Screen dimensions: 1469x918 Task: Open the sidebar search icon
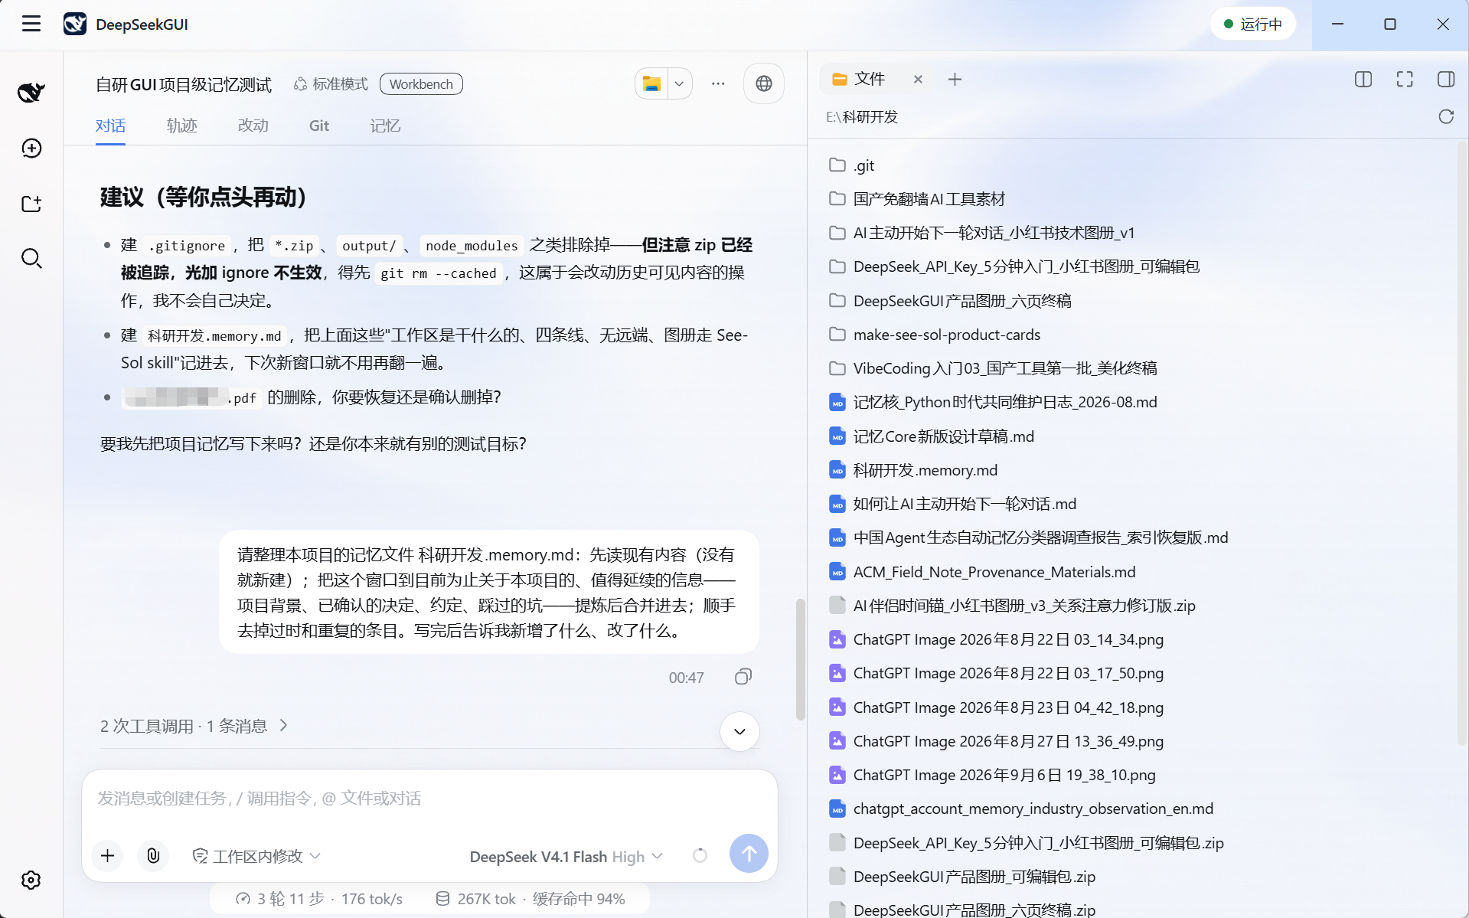click(x=31, y=259)
